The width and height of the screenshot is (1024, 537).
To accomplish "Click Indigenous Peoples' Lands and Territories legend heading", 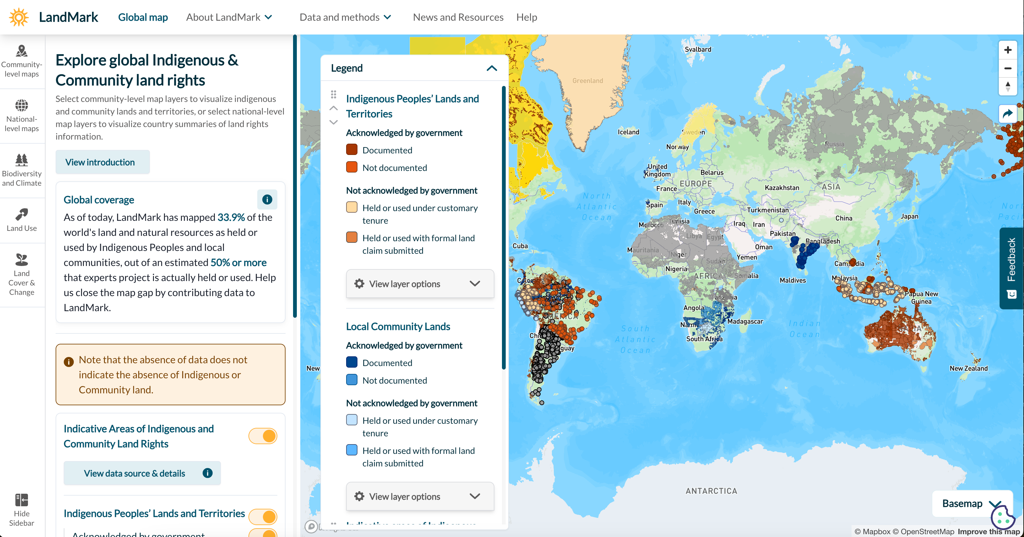I will (412, 106).
